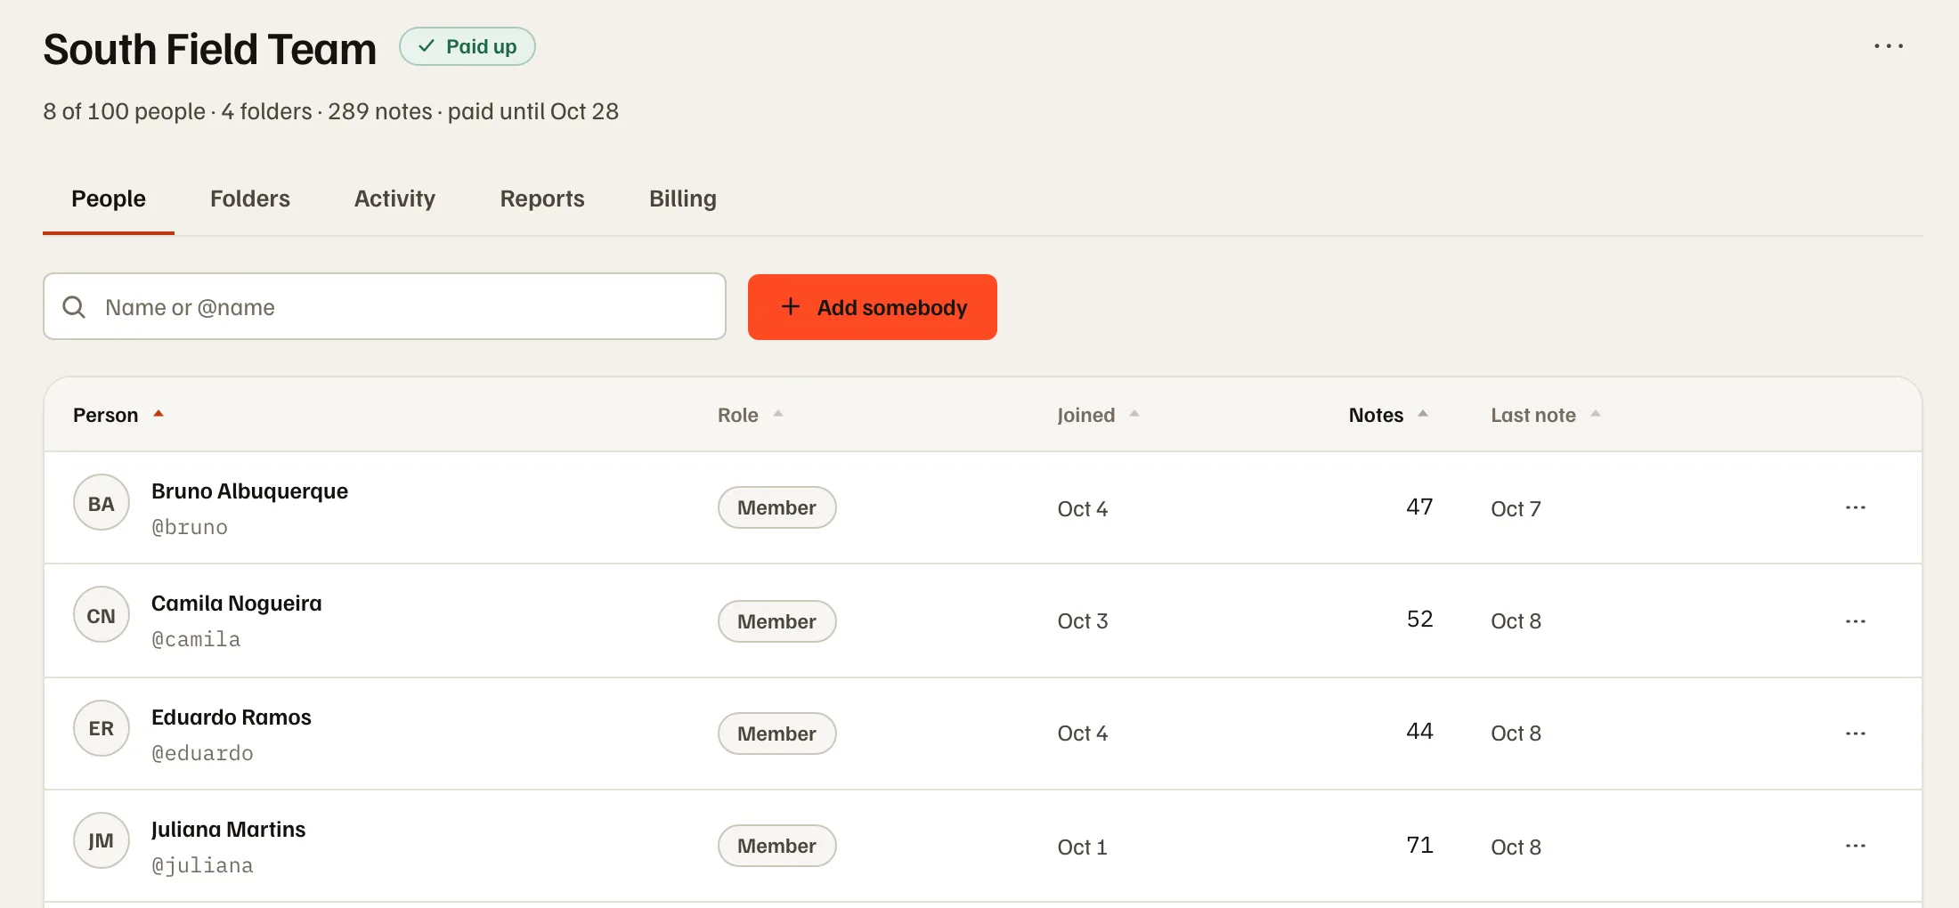Click the @bruno handle
Screen dimensions: 1959x908
(x=190, y=527)
